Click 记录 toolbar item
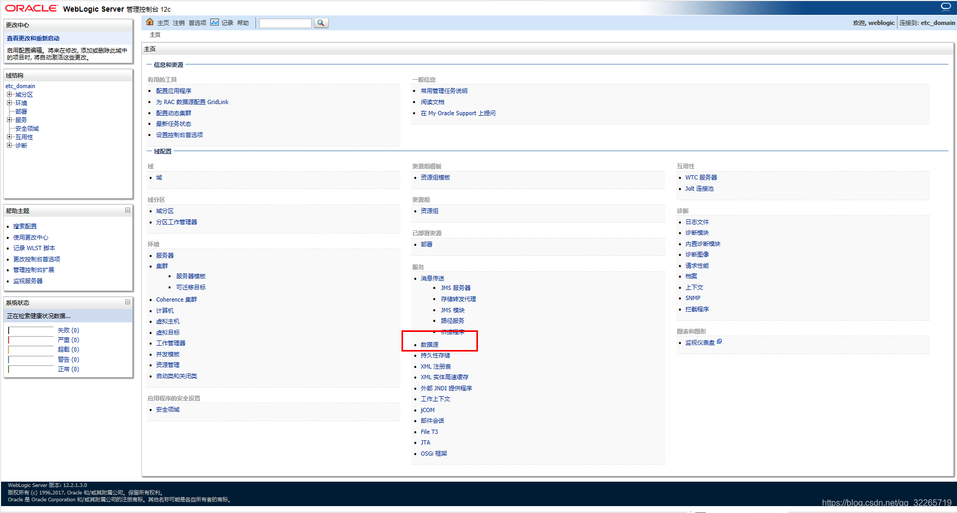 (x=227, y=23)
